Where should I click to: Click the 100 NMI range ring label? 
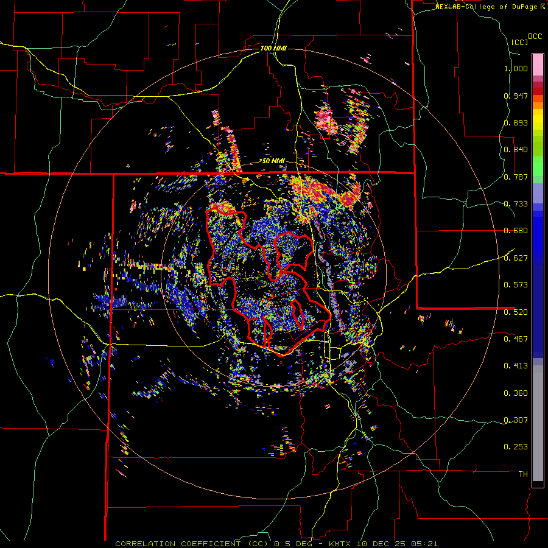coord(273,48)
